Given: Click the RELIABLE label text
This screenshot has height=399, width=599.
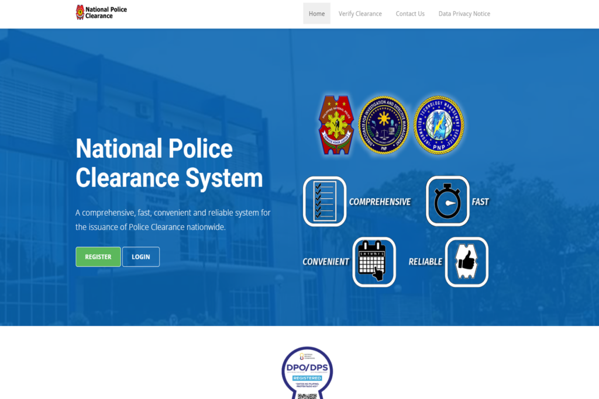Looking at the screenshot, I should coord(425,262).
